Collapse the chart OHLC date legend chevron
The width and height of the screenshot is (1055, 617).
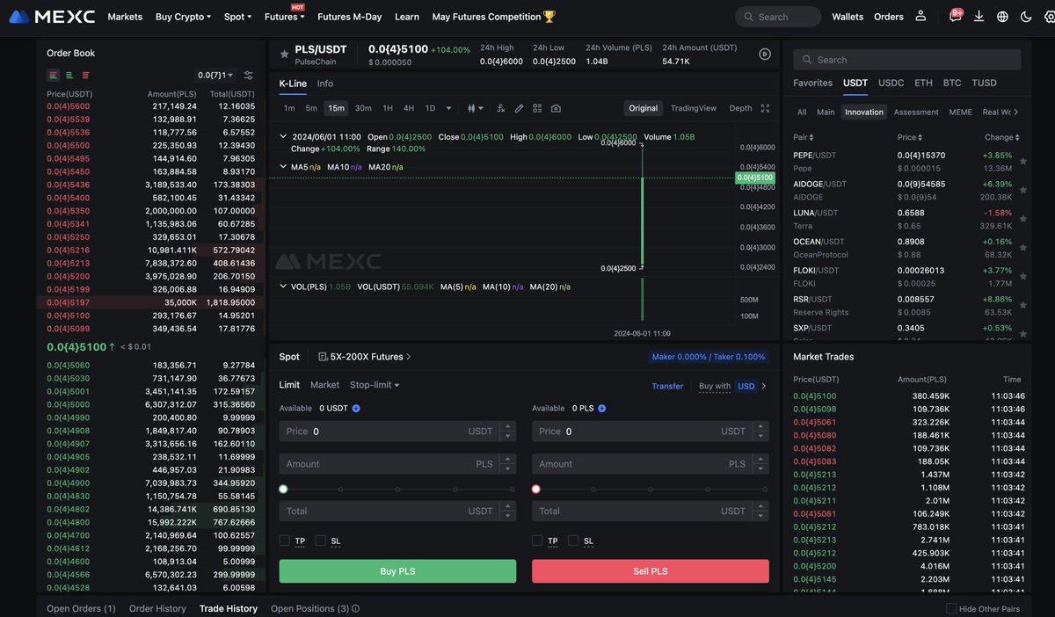(x=283, y=137)
